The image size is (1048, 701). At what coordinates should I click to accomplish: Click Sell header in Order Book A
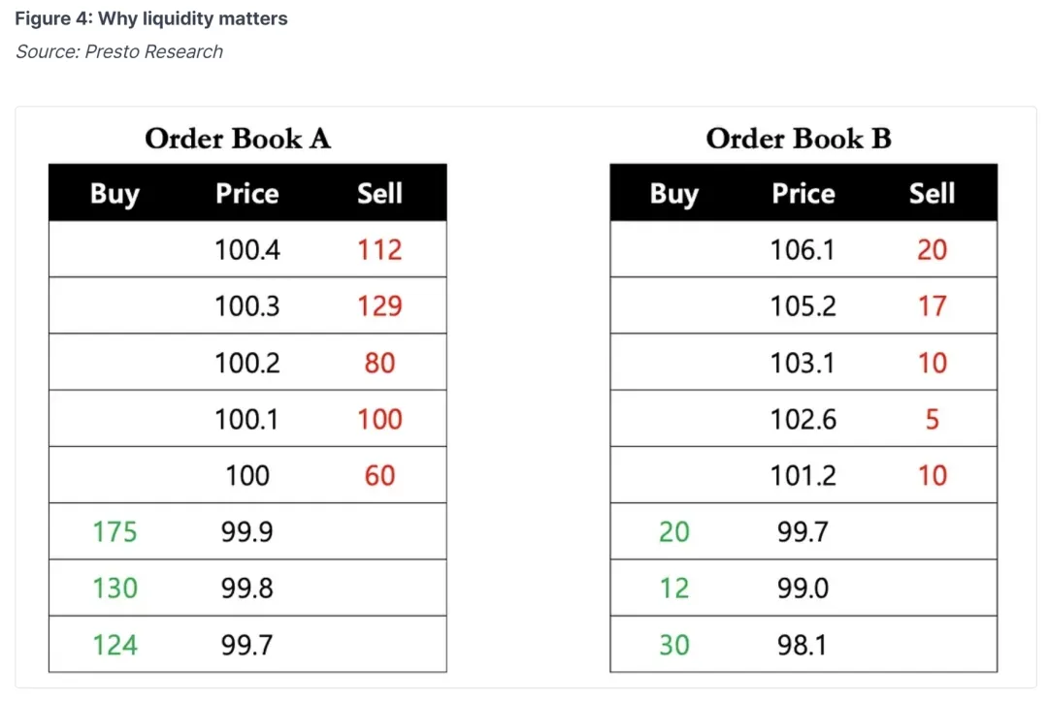[379, 194]
